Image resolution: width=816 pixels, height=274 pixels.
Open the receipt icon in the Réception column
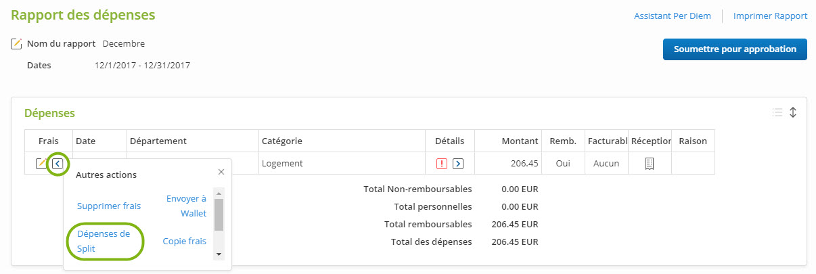pyautogui.click(x=650, y=163)
